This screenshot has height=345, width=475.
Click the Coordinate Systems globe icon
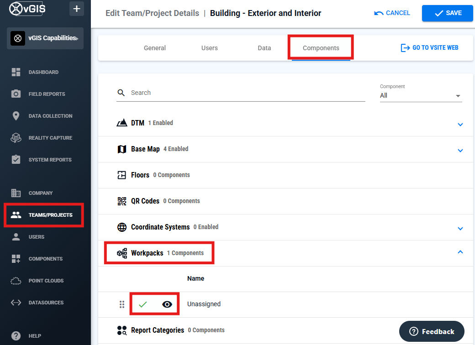click(x=122, y=227)
